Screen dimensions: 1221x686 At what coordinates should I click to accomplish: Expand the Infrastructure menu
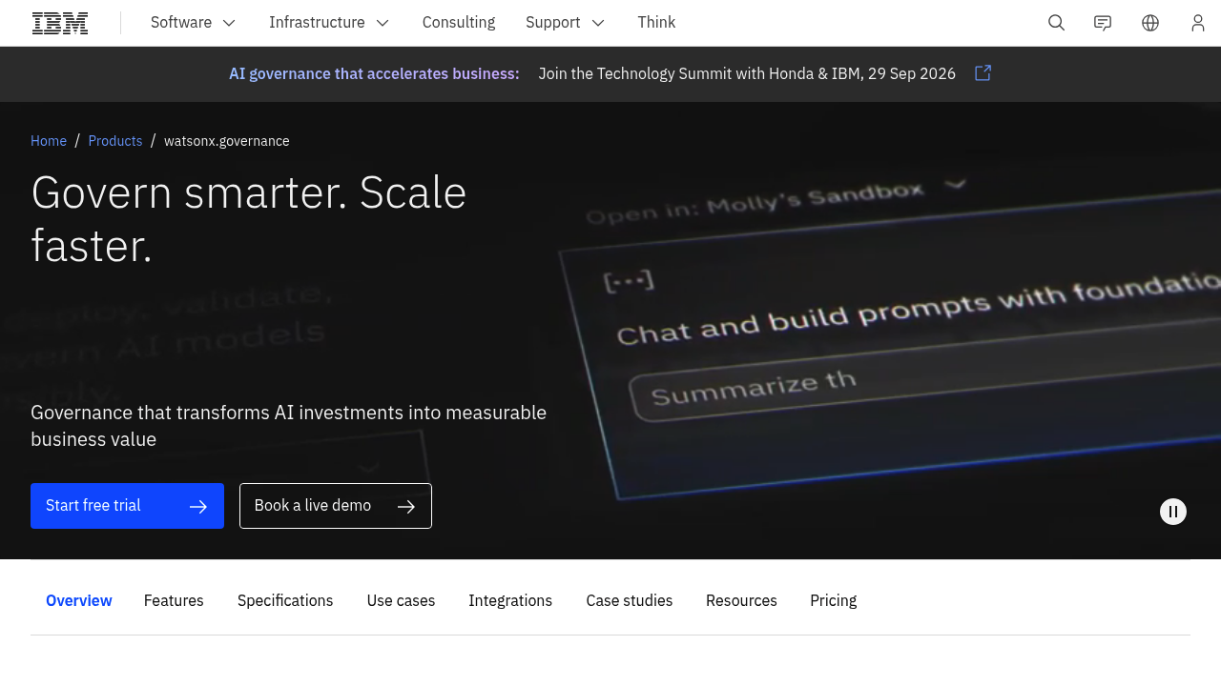330,23
